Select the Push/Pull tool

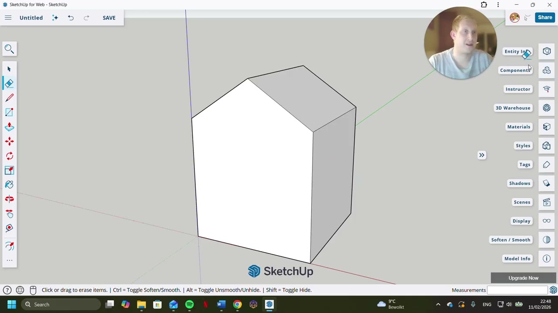[9, 127]
